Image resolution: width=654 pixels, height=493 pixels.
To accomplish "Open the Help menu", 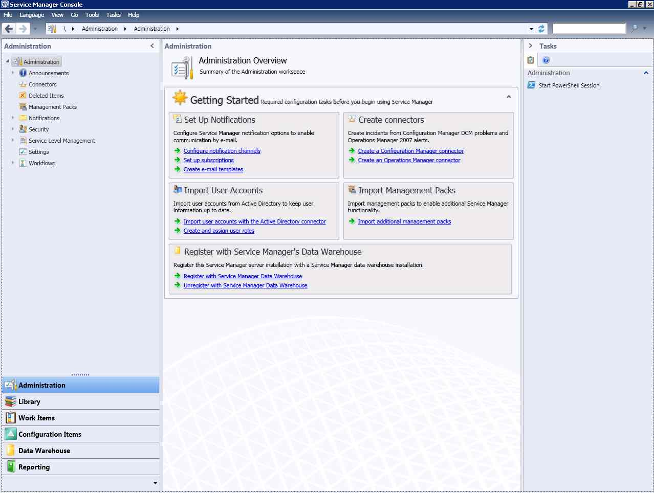I will pos(134,15).
